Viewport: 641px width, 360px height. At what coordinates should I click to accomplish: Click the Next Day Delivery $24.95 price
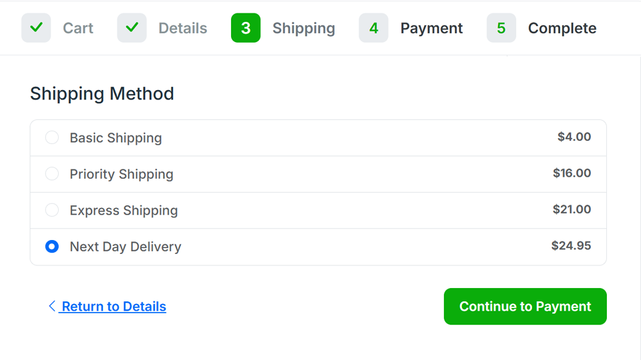click(x=571, y=245)
